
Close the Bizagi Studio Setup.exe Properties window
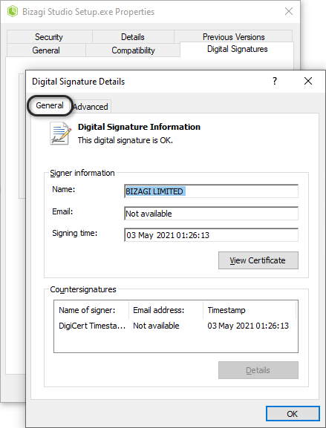tap(289, 11)
